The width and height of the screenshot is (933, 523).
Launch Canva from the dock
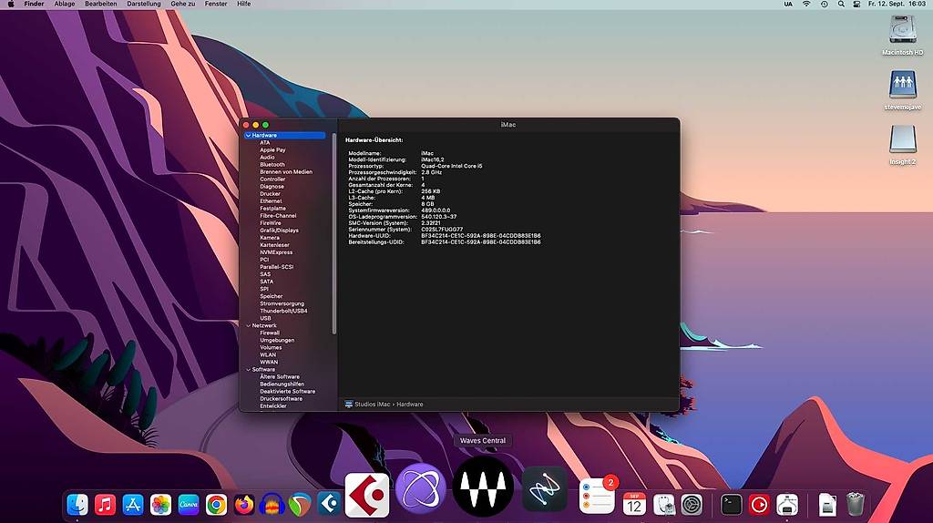pyautogui.click(x=189, y=505)
